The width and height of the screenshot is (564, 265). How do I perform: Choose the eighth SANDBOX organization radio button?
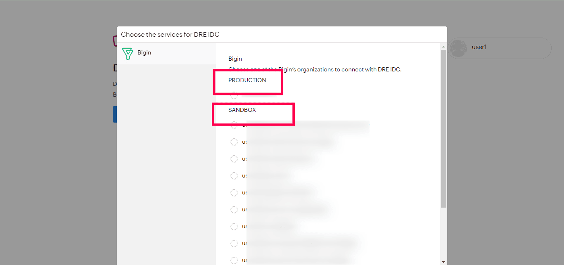(x=234, y=244)
